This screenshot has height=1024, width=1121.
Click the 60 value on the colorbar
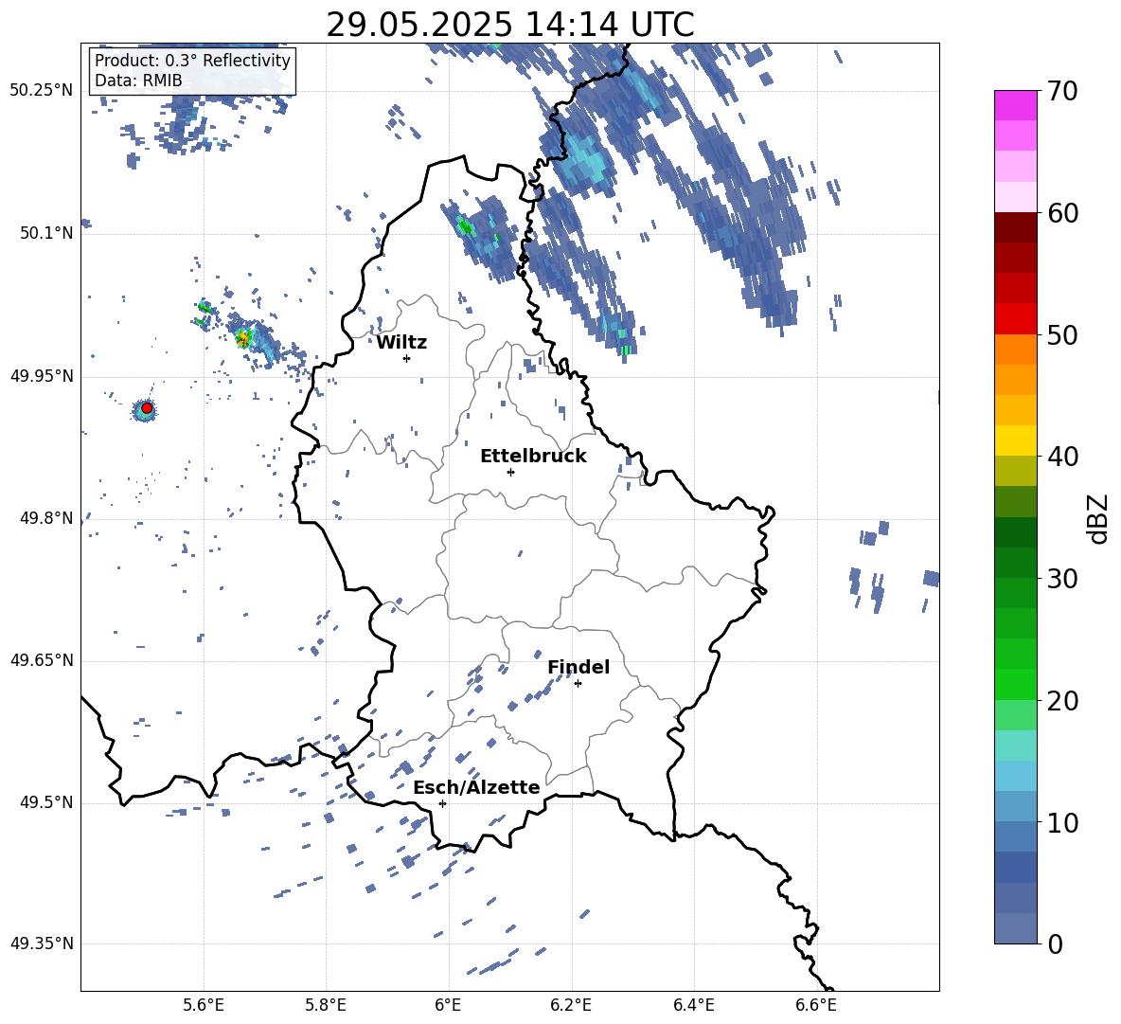pyautogui.click(x=1062, y=213)
